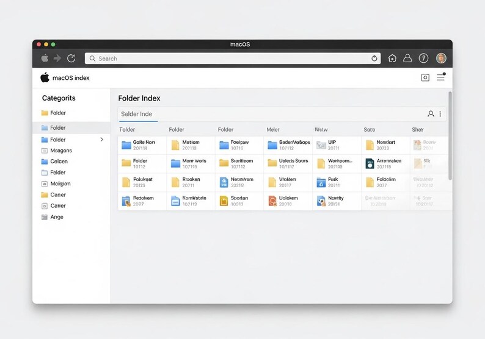Select highlighted Folder item in sidebar
This screenshot has width=485, height=339.
[x=71, y=127]
